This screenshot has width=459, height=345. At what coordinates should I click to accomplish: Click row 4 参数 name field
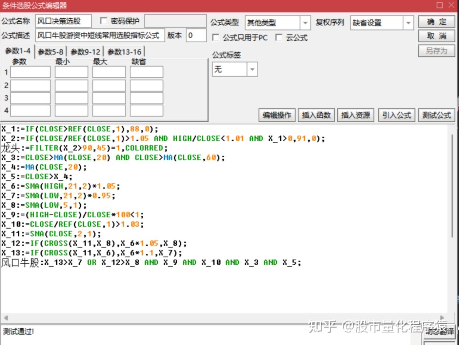pyautogui.click(x=30, y=110)
